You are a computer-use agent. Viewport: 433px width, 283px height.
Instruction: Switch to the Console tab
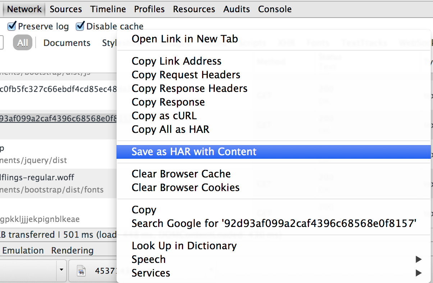[275, 9]
